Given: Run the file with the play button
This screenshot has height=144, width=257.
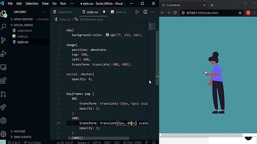Looking at the screenshot, I should point(137,12).
